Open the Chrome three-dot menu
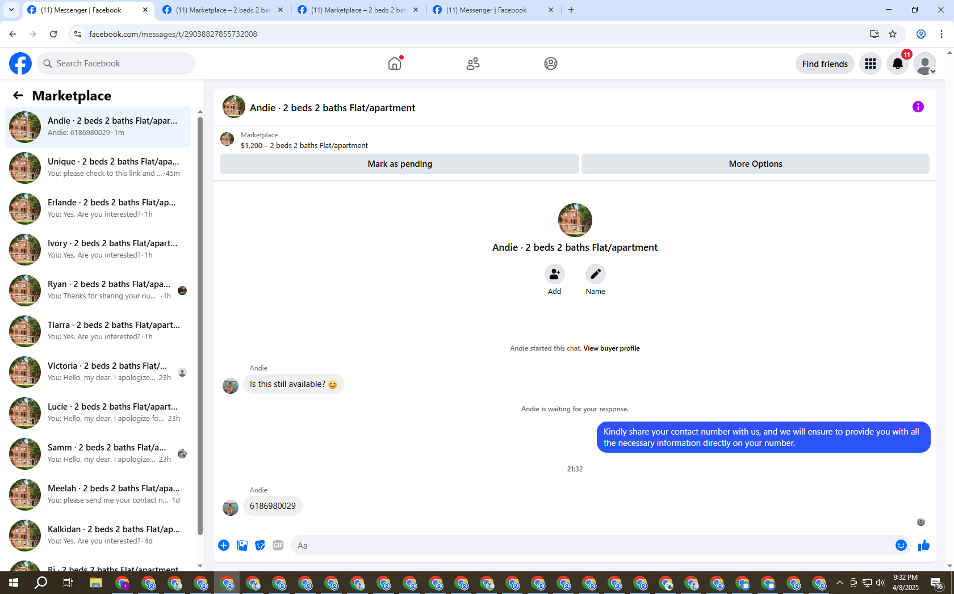The image size is (954, 594). tap(942, 34)
